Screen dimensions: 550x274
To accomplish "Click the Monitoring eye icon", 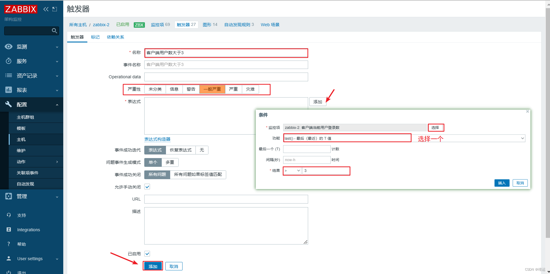I will pos(9,46).
